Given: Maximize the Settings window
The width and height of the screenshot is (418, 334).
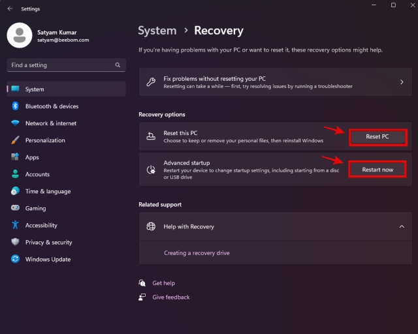Looking at the screenshot, I should 393,5.
